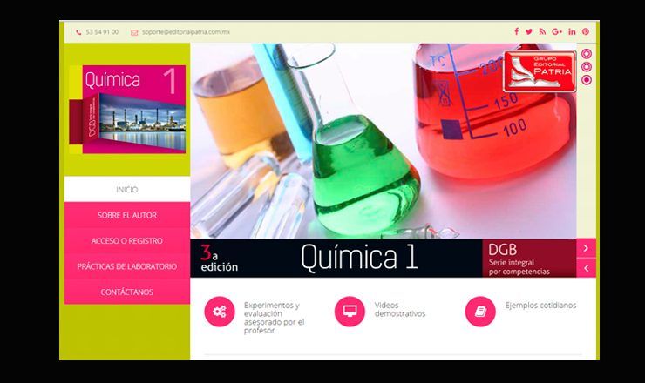Click the Química 1 banner title
This screenshot has height=383, width=645.
click(x=359, y=258)
